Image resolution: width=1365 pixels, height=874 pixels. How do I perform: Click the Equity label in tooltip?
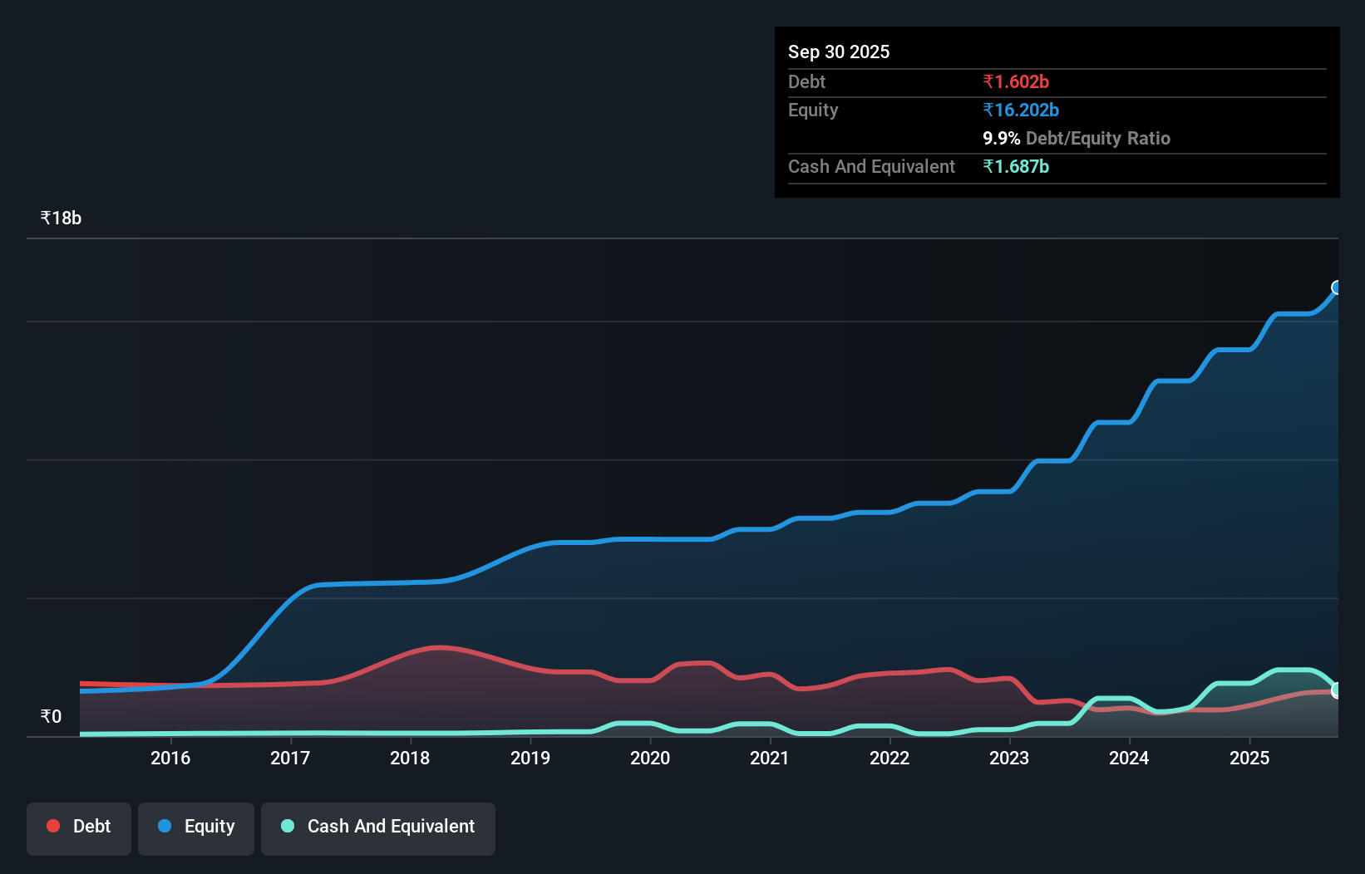point(813,110)
